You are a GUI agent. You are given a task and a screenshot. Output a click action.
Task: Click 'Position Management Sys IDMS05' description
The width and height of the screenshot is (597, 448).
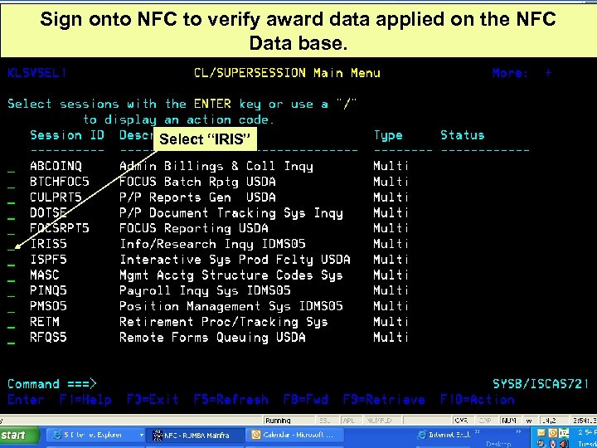[231, 306]
